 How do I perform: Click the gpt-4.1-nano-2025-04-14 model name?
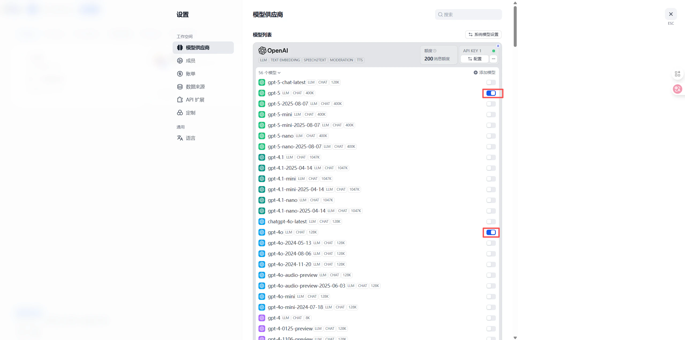296,211
